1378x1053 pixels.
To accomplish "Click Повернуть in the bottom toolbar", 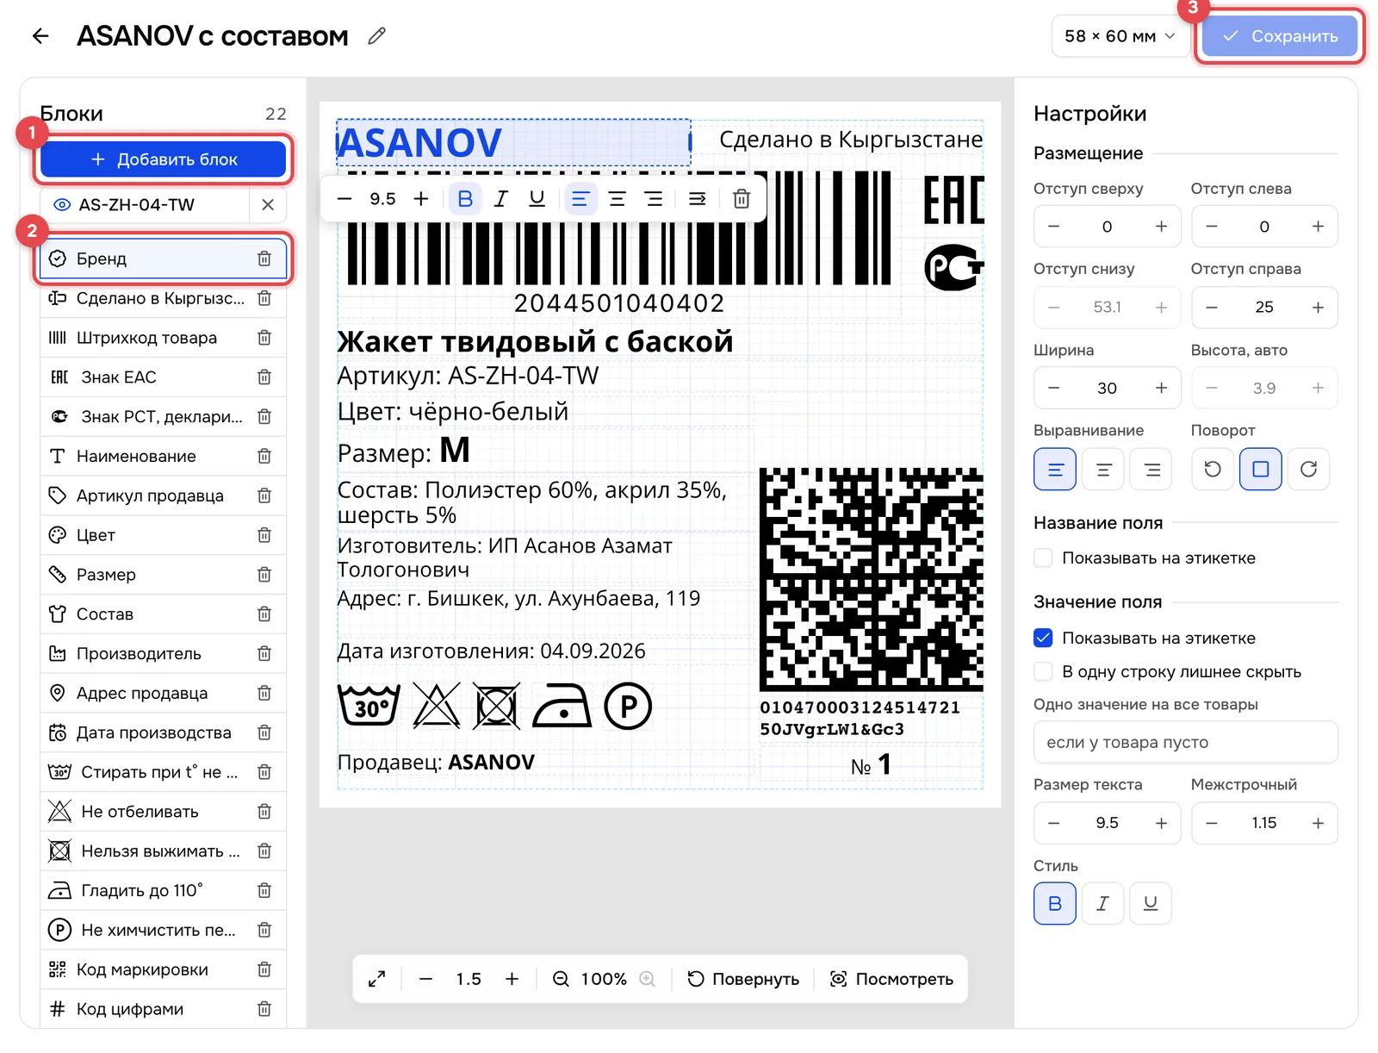I will pos(743,979).
